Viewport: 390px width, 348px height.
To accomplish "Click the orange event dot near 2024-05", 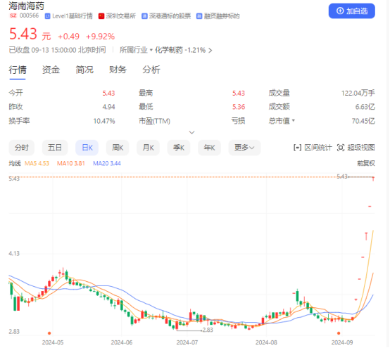I will pyautogui.click(x=49, y=333).
